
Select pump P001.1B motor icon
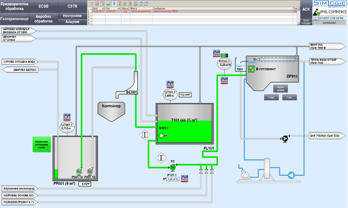[x=90, y=172]
